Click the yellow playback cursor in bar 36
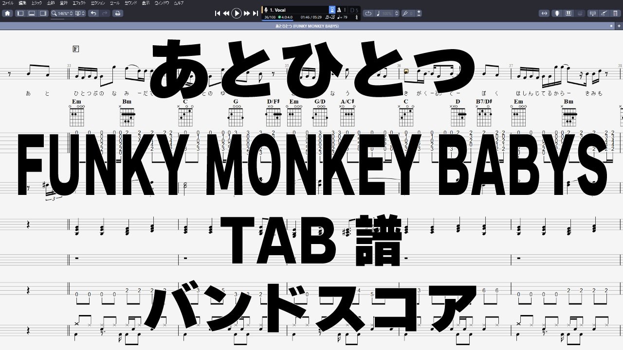This screenshot has height=350, width=623. click(406, 71)
